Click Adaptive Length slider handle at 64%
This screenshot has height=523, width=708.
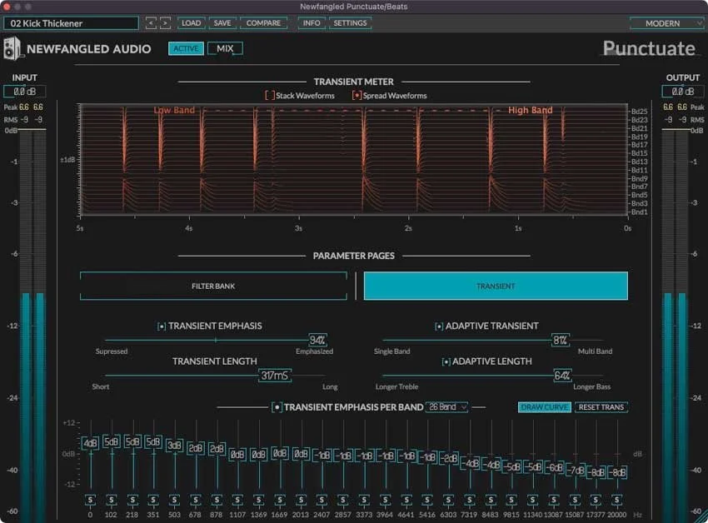pyautogui.click(x=562, y=376)
